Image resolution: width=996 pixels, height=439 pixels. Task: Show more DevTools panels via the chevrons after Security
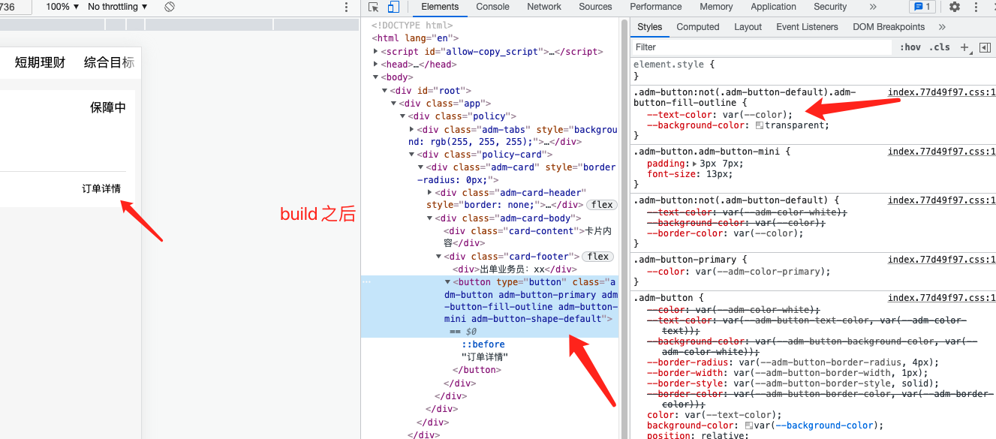(872, 7)
